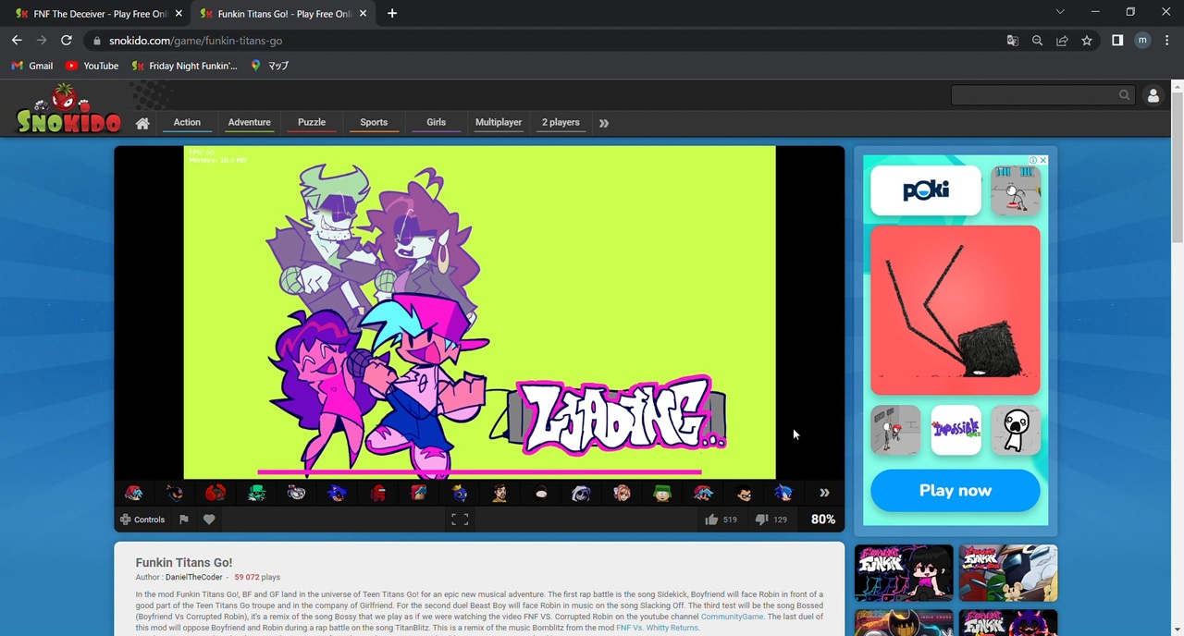This screenshot has width=1184, height=636.
Task: Open the Puzzle category
Action: (312, 122)
